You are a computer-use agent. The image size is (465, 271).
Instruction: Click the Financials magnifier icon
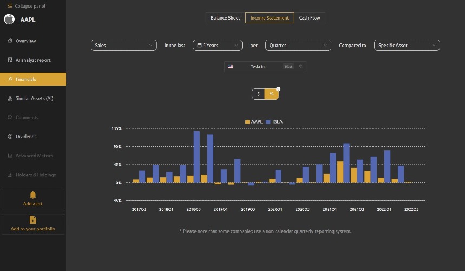(10, 79)
